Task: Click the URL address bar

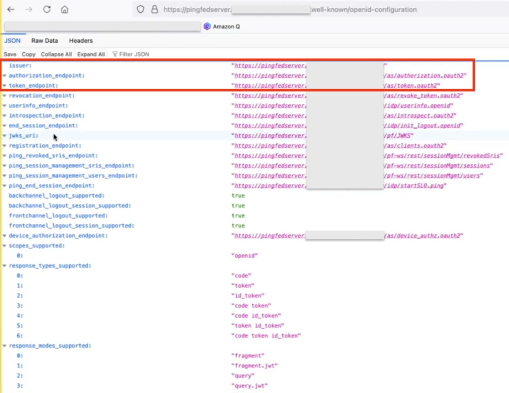Action: [321, 10]
